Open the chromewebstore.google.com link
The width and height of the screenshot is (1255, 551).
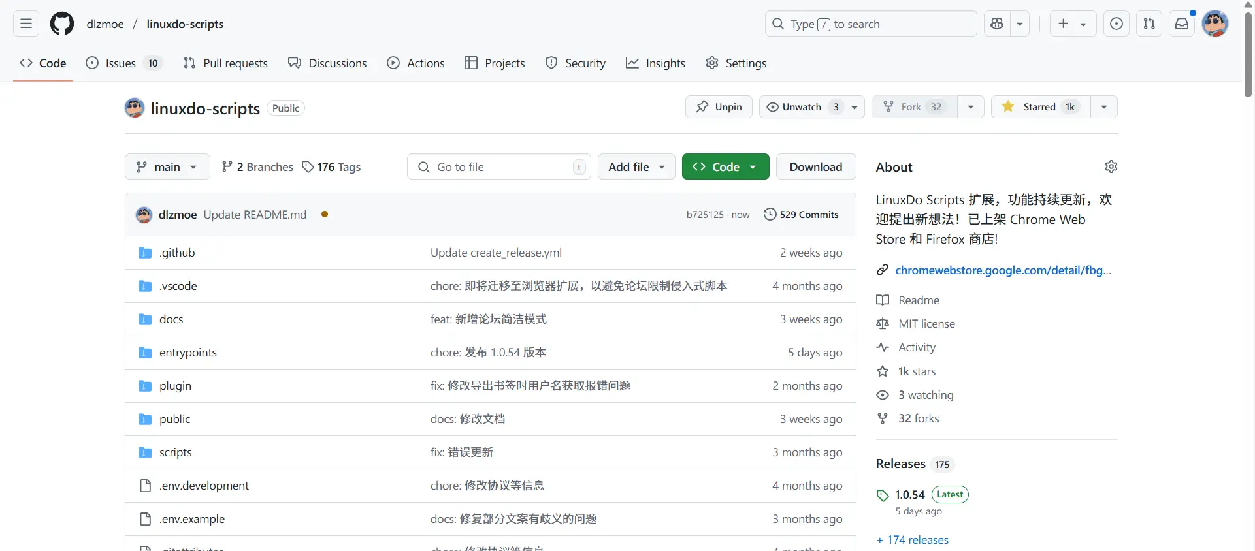1003,270
